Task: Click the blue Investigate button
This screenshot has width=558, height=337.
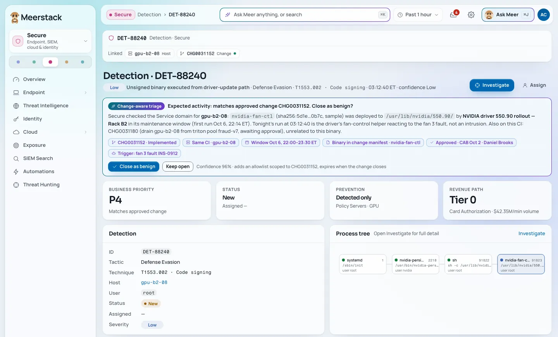Action: [x=492, y=85]
